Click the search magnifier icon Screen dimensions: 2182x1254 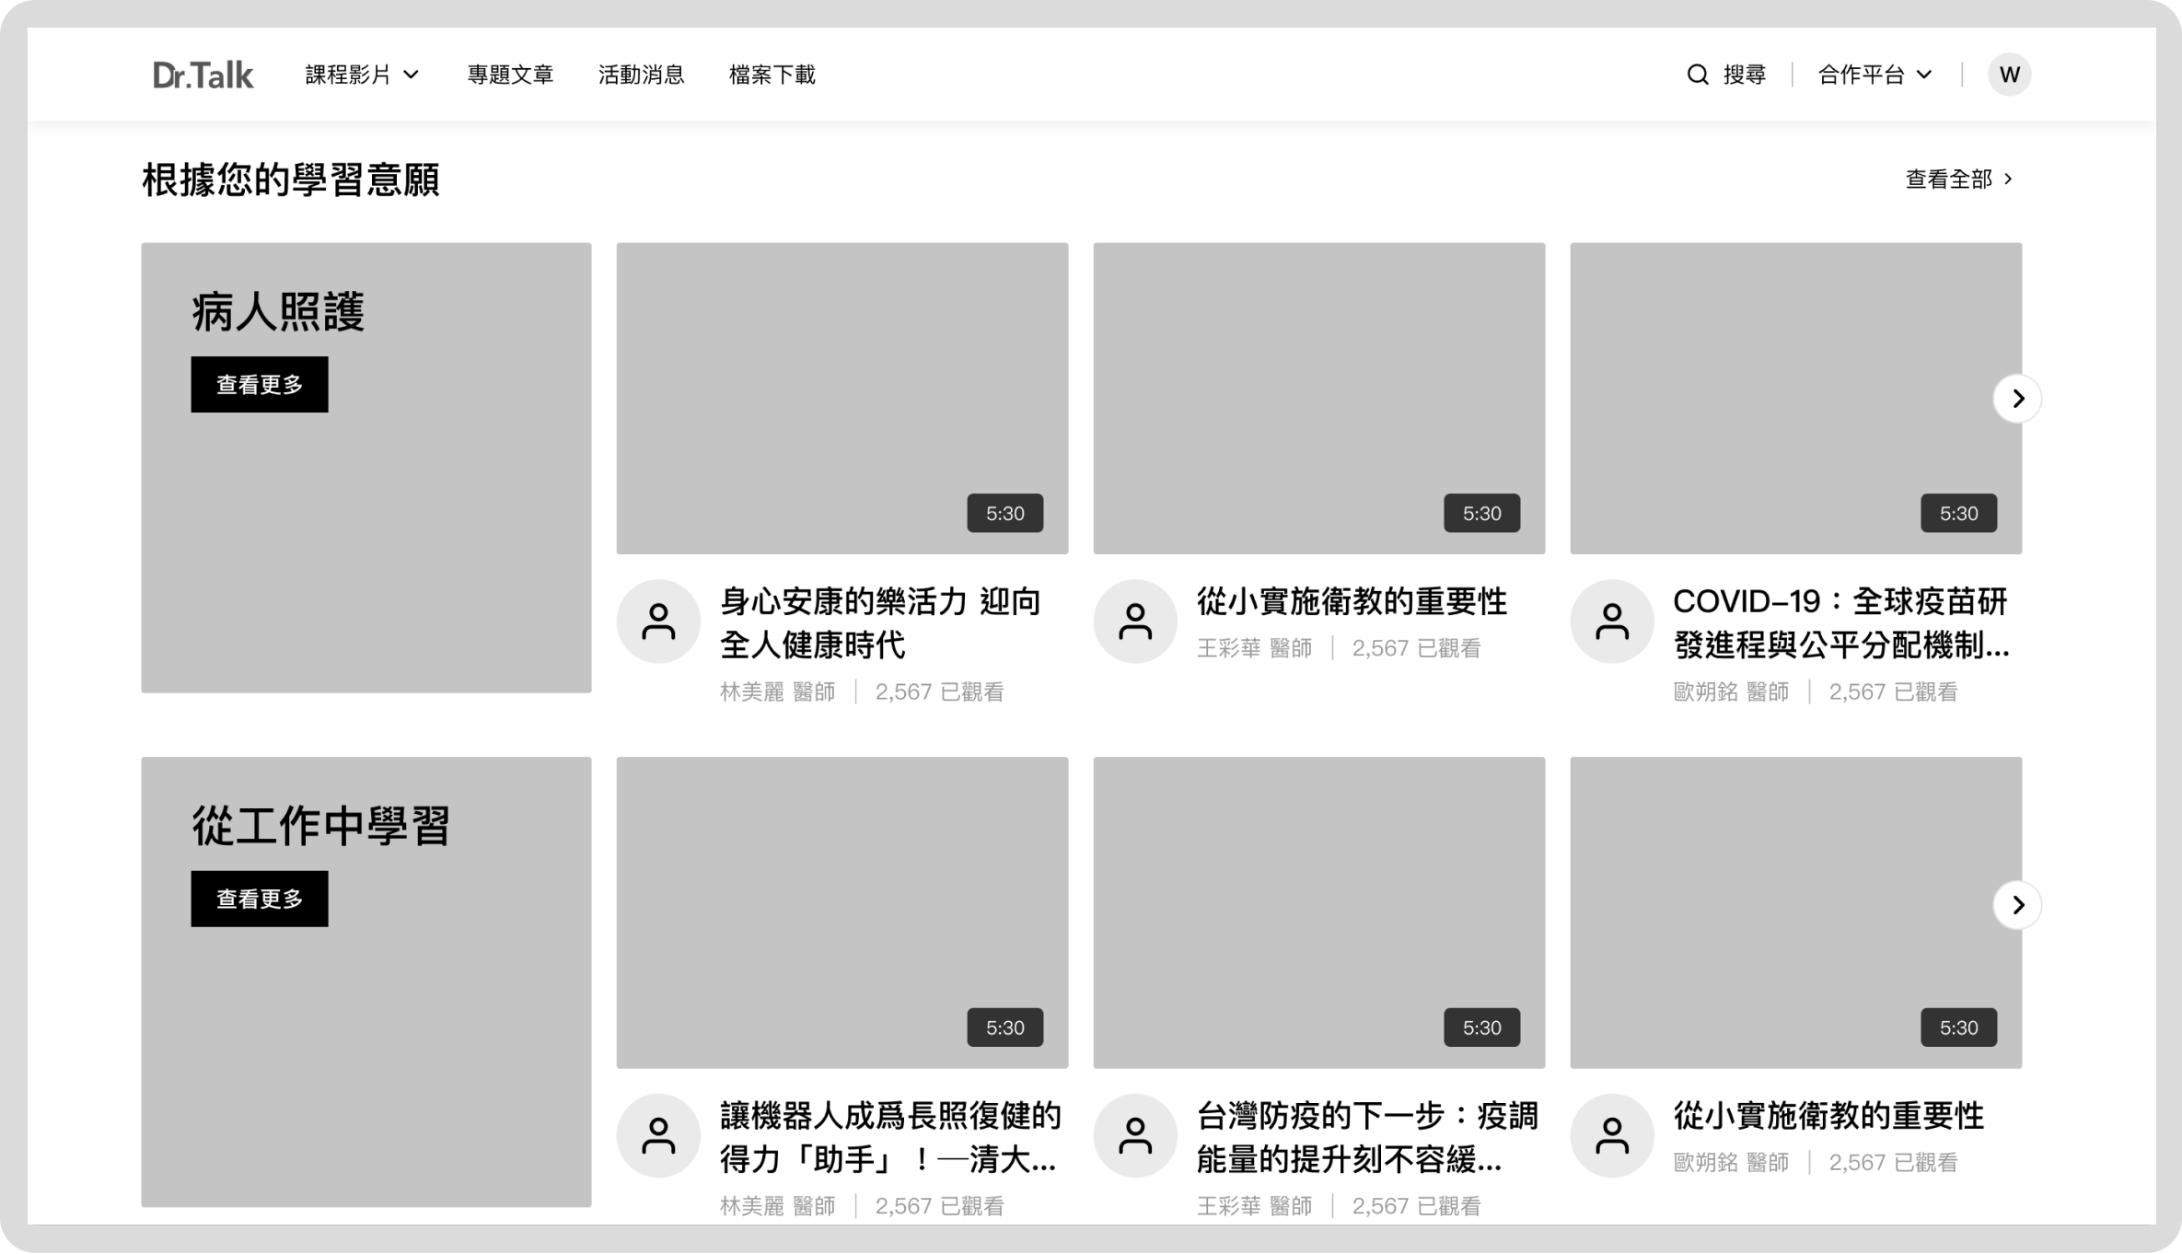(x=1697, y=75)
